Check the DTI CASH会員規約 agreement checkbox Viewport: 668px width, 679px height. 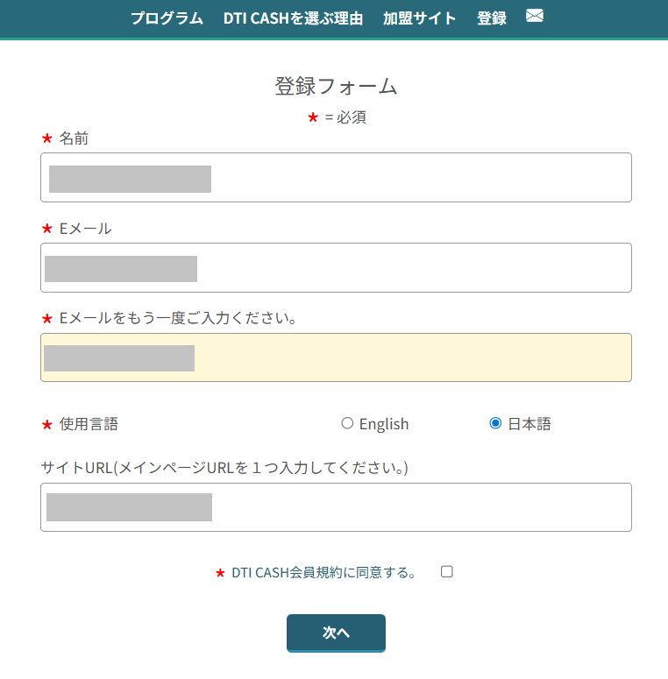click(x=447, y=571)
